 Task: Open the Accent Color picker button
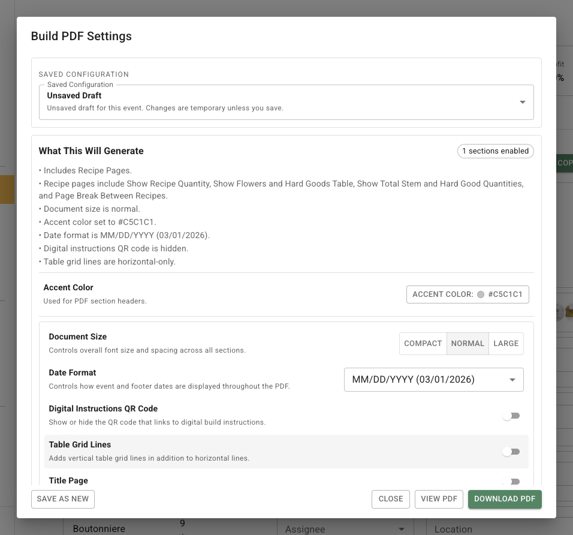468,294
